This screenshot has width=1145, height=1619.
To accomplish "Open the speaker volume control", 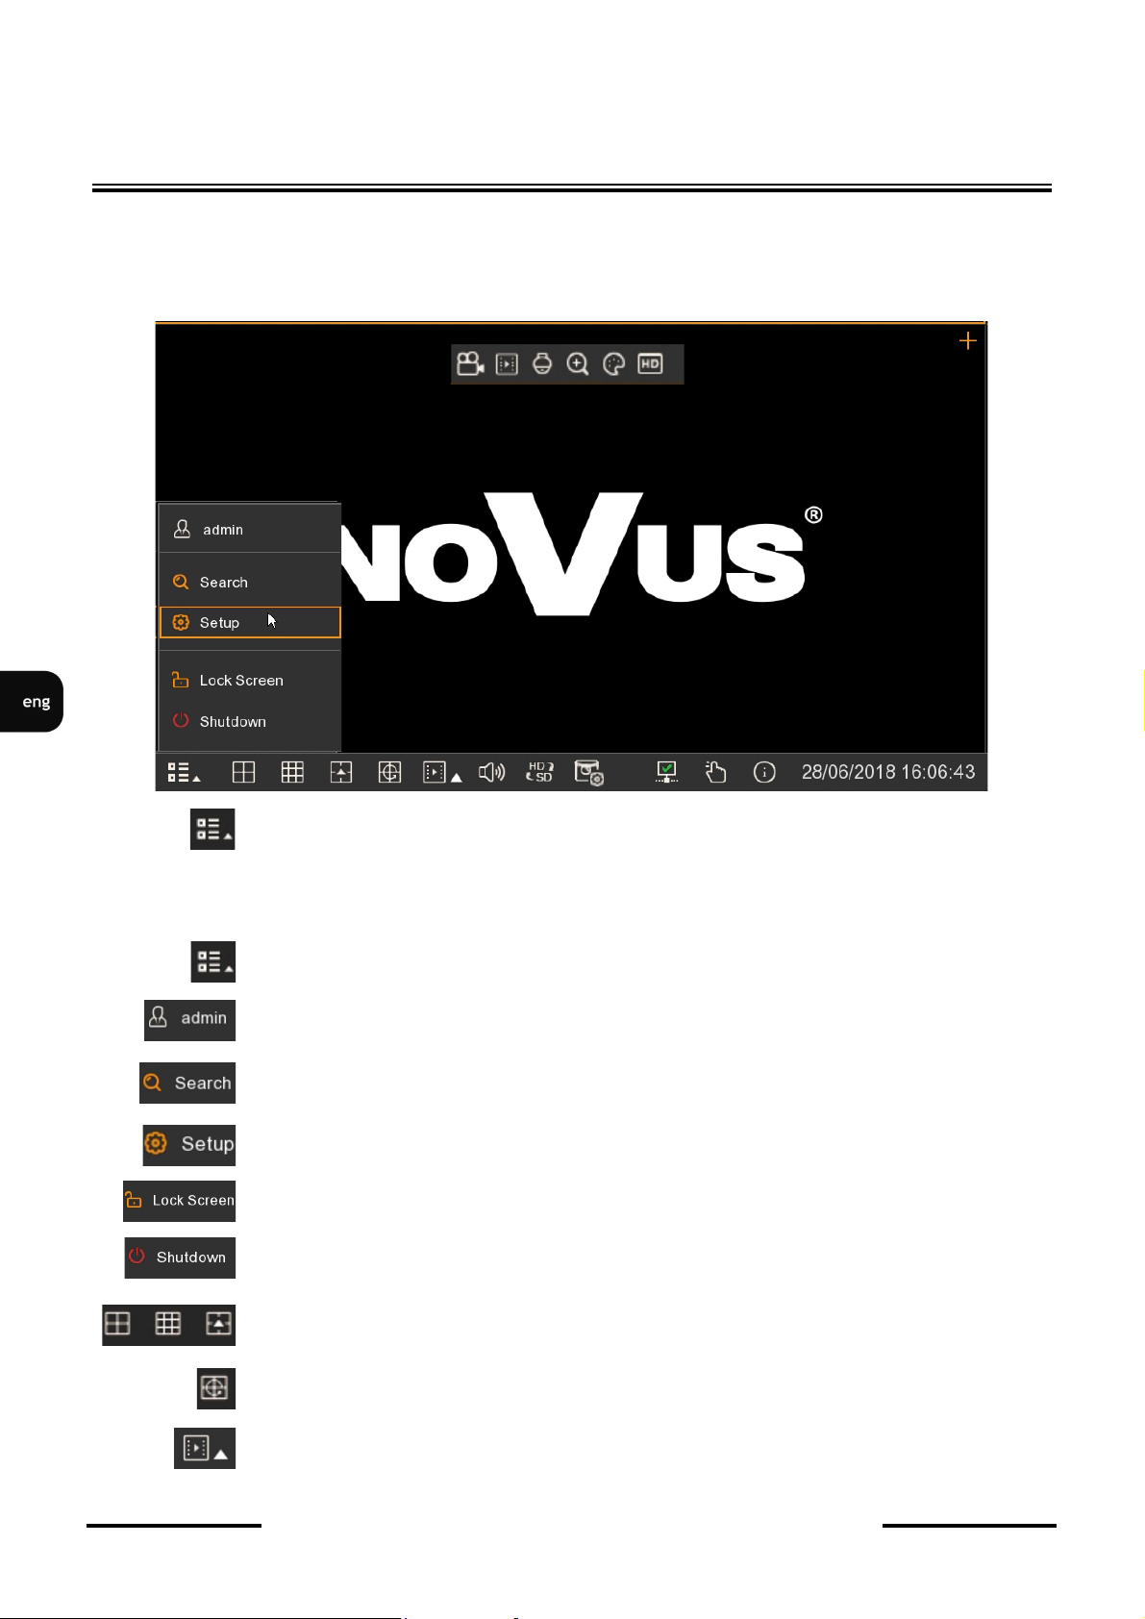I will tap(492, 772).
